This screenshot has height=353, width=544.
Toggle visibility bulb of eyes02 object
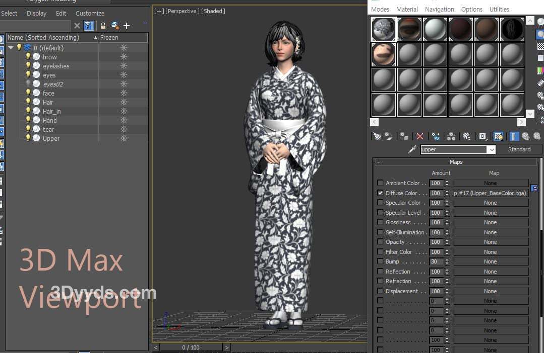tap(28, 84)
